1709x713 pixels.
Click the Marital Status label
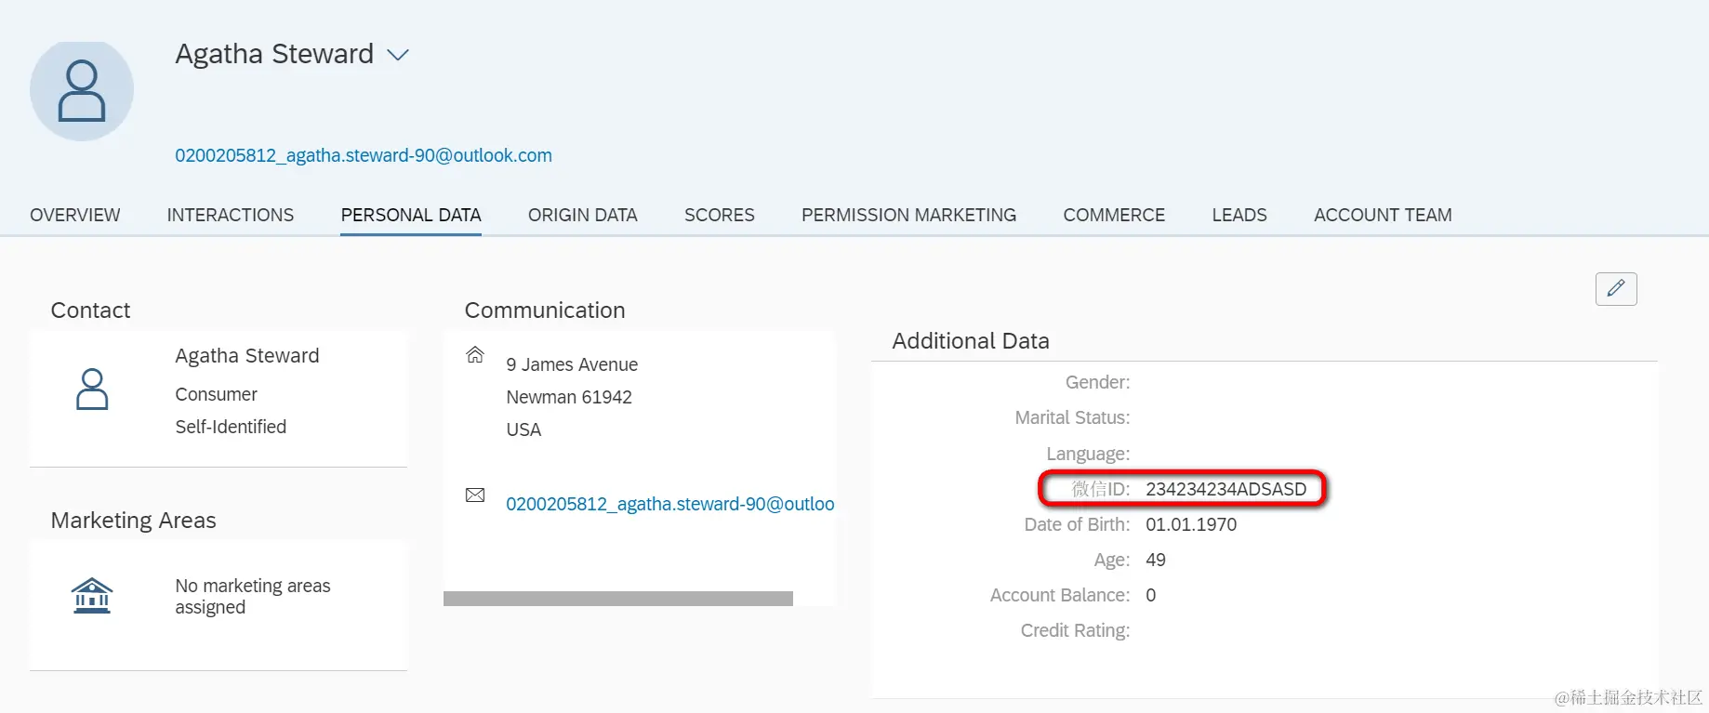pos(1072,417)
